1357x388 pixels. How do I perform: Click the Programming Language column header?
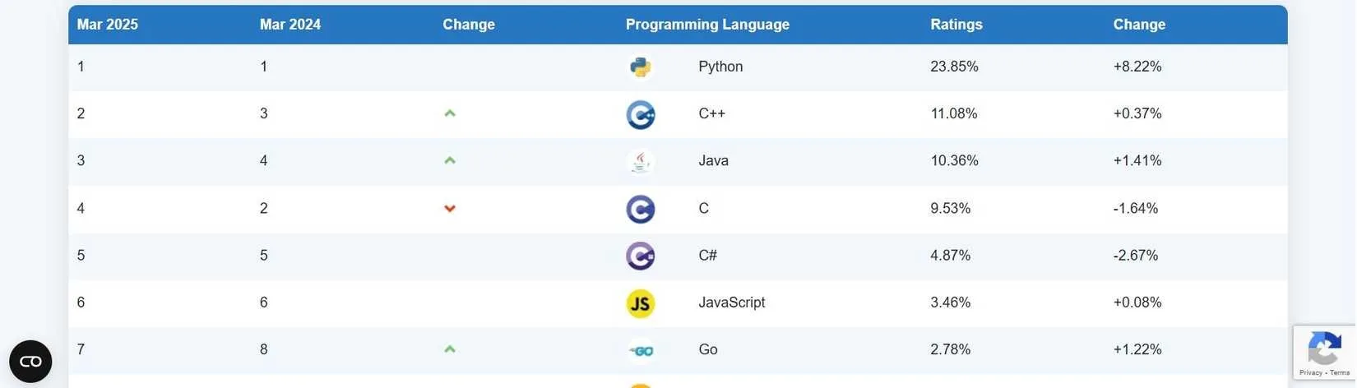pos(707,25)
